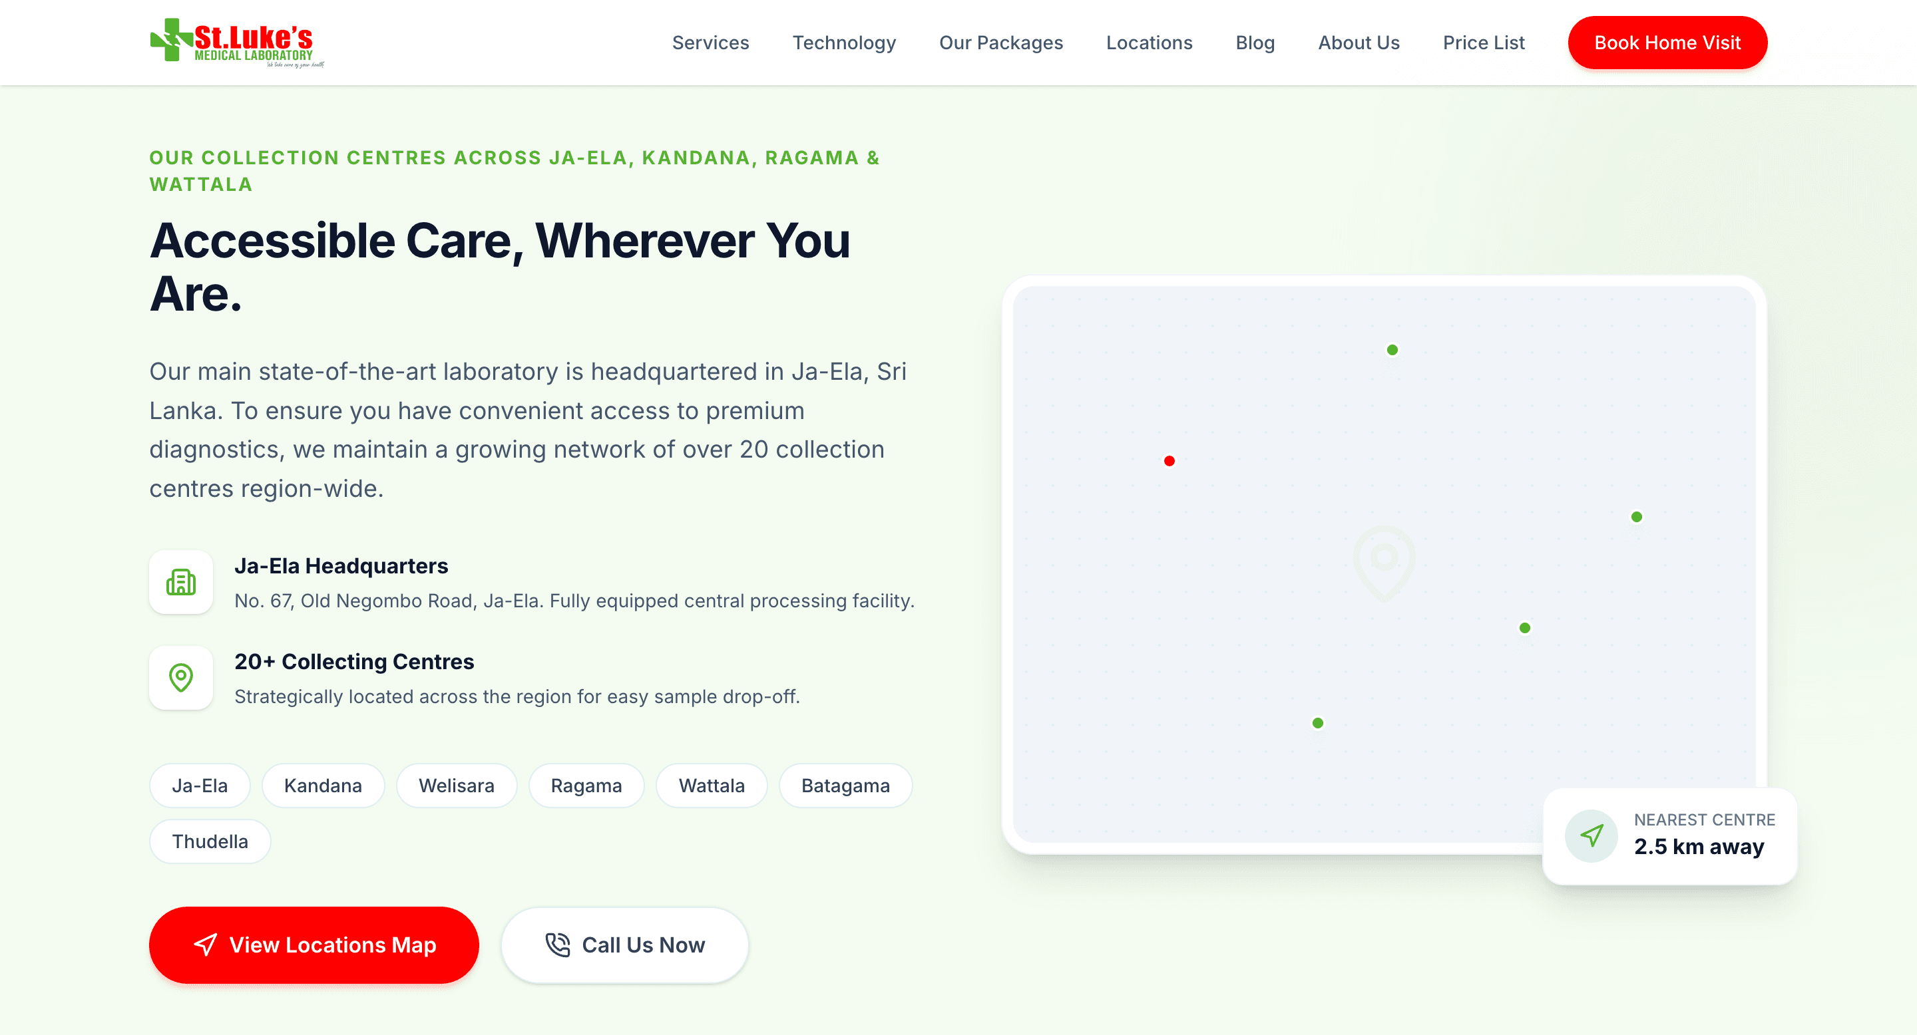This screenshot has width=1917, height=1035.
Task: Select the Welisara location chip
Action: [x=456, y=785]
